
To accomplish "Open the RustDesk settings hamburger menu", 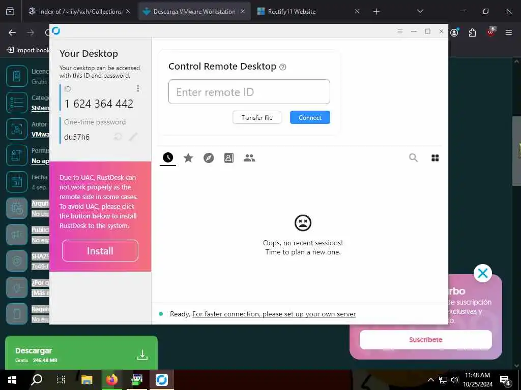I will 400,31.
